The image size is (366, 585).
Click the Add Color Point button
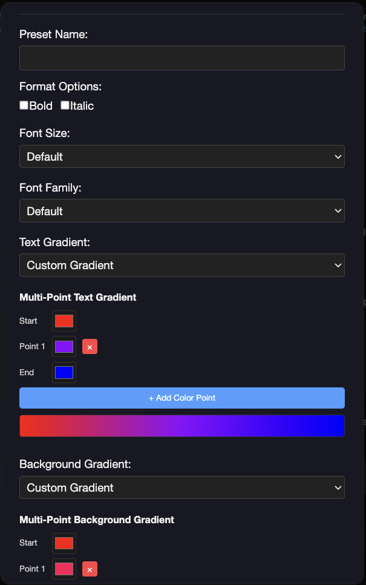click(x=182, y=398)
